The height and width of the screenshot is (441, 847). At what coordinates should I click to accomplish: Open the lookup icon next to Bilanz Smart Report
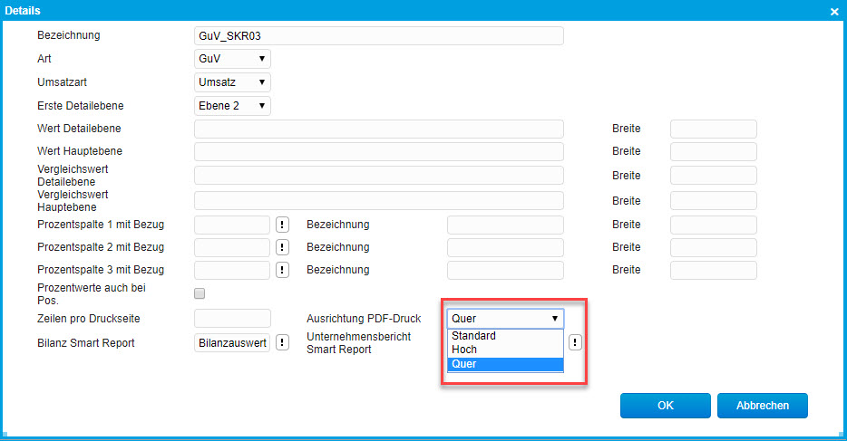(282, 342)
